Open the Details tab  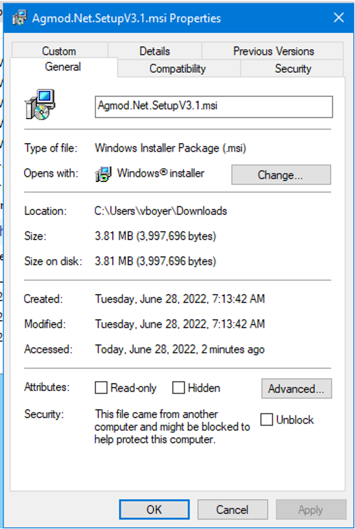coord(154,51)
